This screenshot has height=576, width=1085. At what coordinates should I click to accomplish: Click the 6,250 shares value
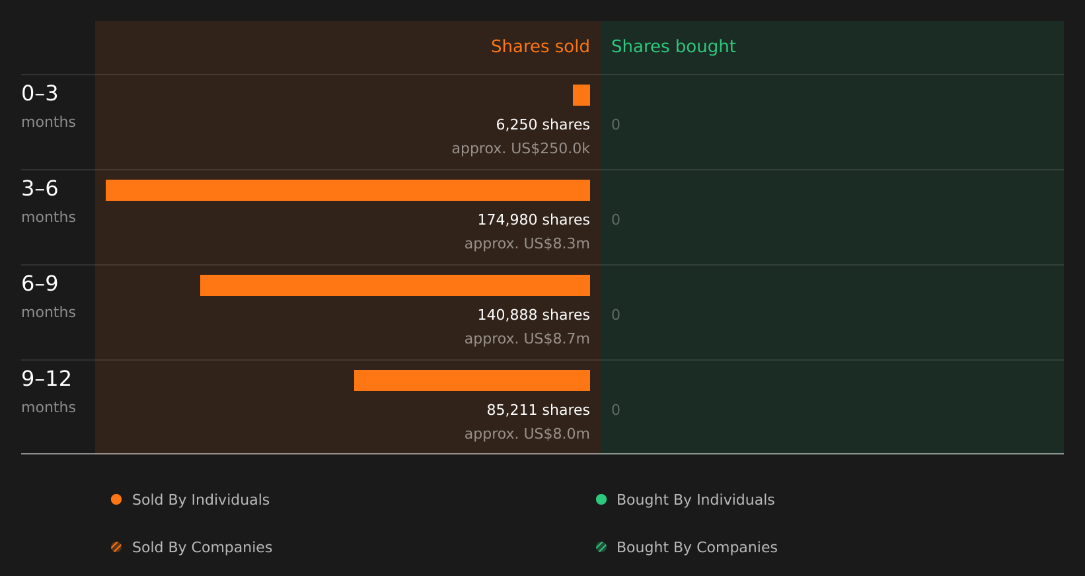[542, 124]
